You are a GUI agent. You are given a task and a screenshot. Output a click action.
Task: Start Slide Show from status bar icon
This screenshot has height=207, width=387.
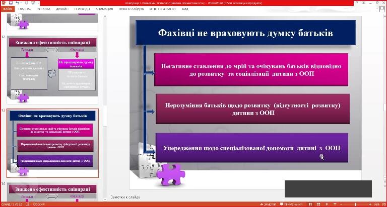click(x=335, y=204)
